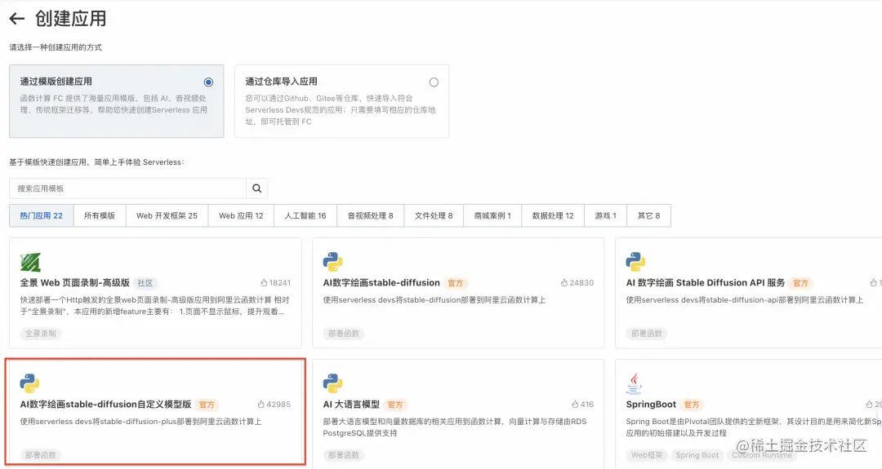Open AI 数字绘画 Stable Diffusion API 服务 title
882x469 pixels.
[706, 283]
